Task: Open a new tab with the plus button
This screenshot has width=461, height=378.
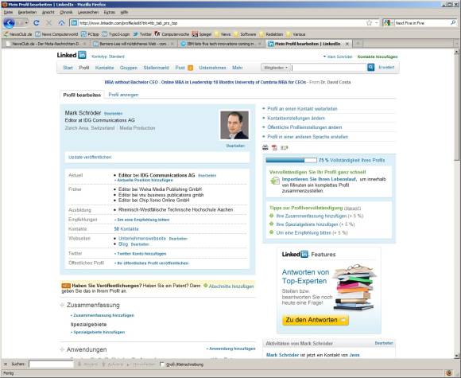Action: coord(358,44)
